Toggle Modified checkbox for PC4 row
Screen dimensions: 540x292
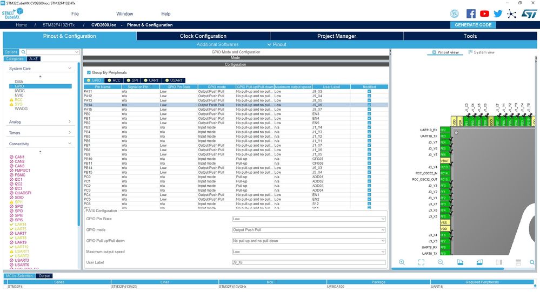click(369, 195)
